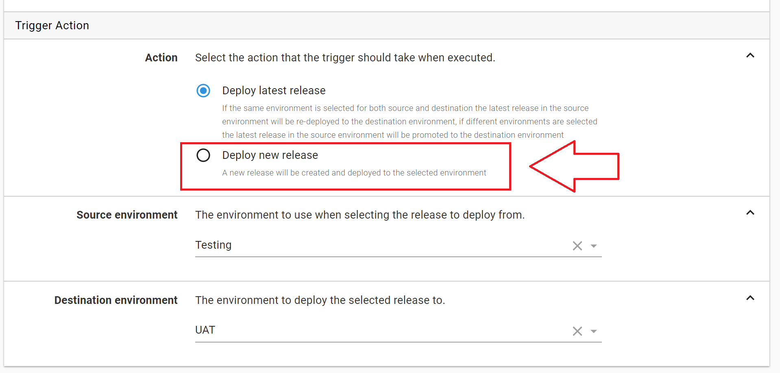Image resolution: width=780 pixels, height=373 pixels.
Task: Collapse the Destination environment section chevron
Action: pyautogui.click(x=750, y=298)
